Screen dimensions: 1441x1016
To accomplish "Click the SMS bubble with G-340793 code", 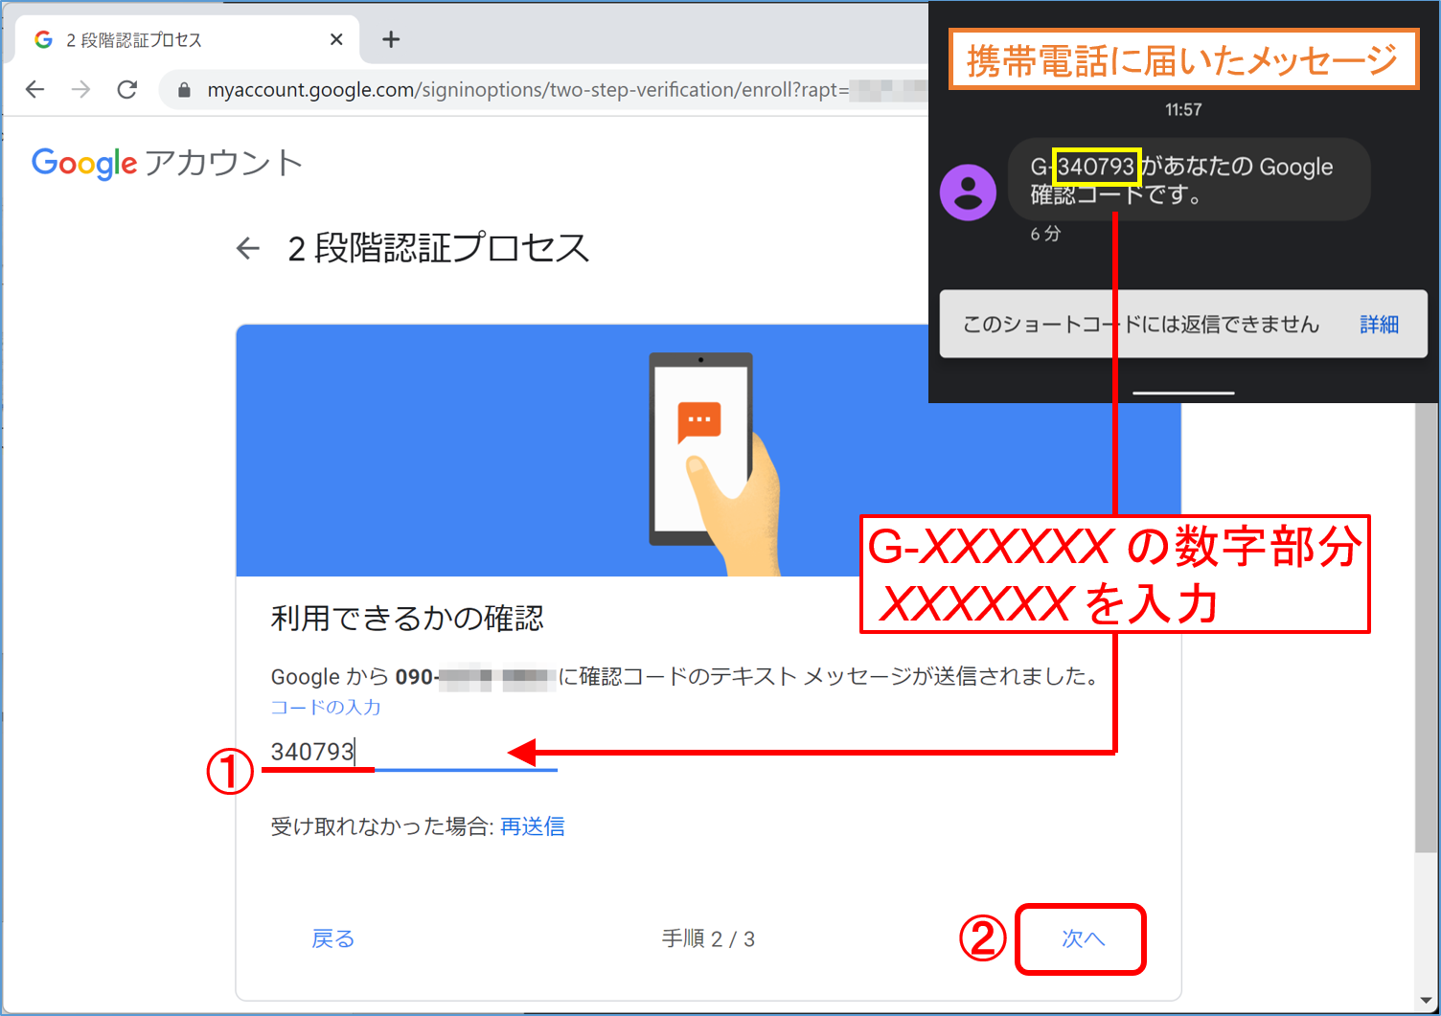I will [x=1188, y=179].
